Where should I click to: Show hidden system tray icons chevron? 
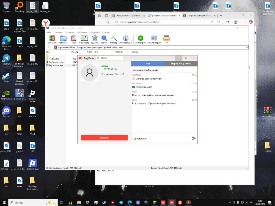click(230, 203)
